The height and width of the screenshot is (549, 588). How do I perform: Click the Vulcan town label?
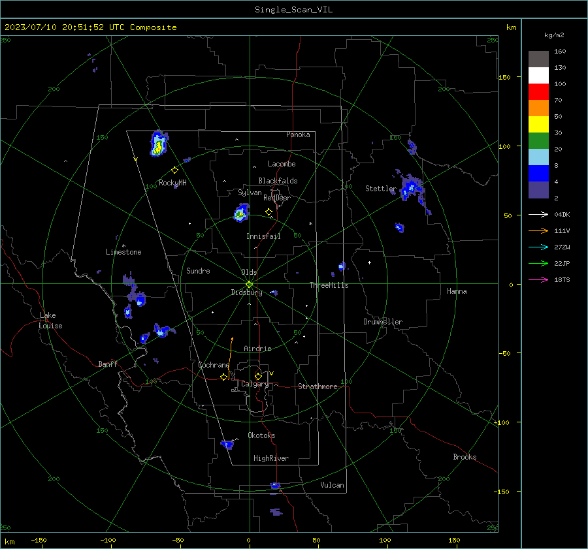click(332, 485)
